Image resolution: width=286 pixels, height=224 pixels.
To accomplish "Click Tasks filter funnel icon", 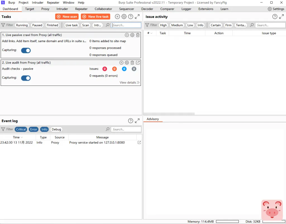I will click(x=3, y=25).
